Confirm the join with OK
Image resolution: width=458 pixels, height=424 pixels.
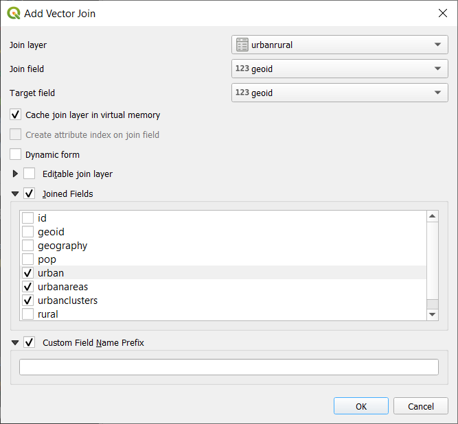pos(361,406)
